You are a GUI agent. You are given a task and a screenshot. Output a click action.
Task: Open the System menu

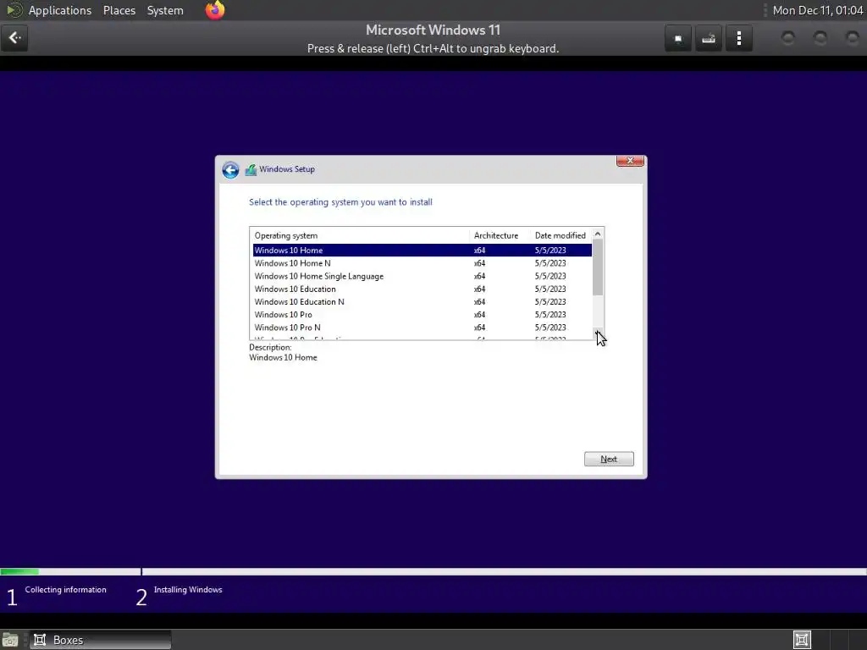pyautogui.click(x=165, y=10)
